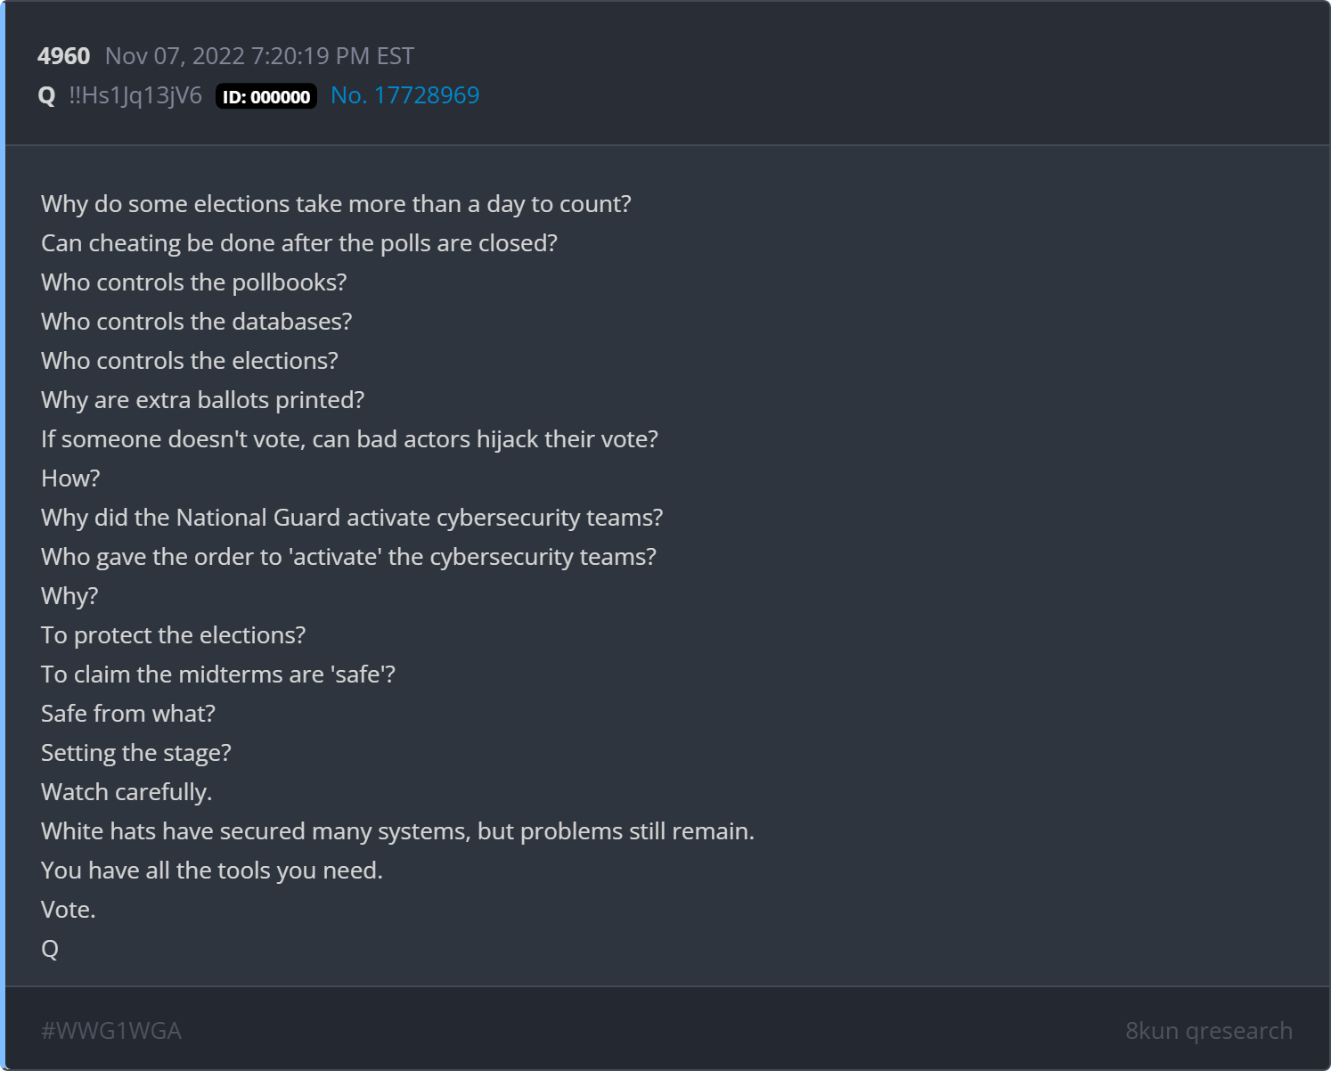Click the line "Who controls the pollbooks?"
The image size is (1331, 1071).
tap(193, 282)
